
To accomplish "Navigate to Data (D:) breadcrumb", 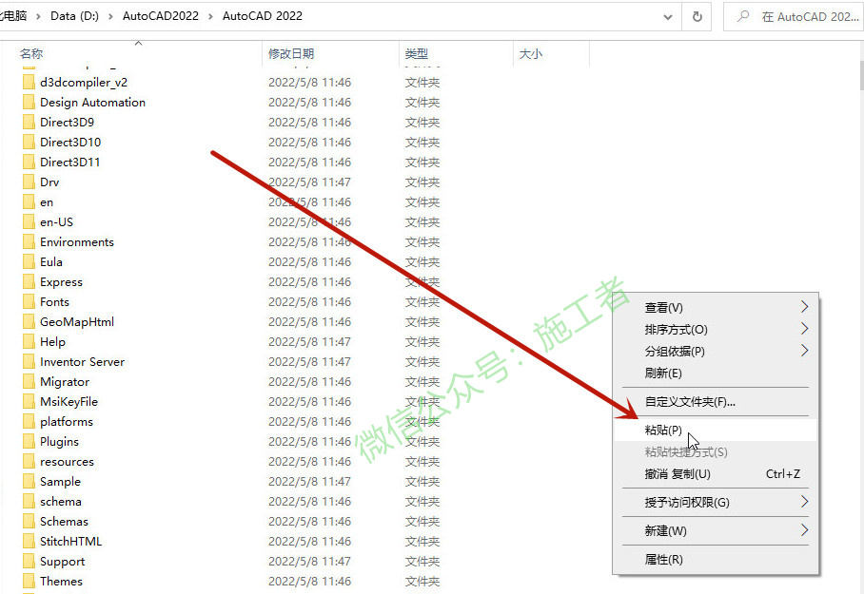I will [x=74, y=16].
